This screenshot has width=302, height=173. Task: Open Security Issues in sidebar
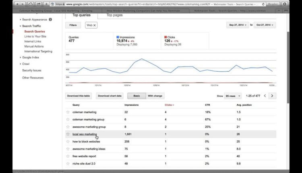click(32, 70)
